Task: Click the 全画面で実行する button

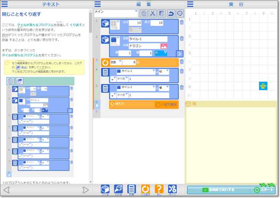Action: [218, 190]
